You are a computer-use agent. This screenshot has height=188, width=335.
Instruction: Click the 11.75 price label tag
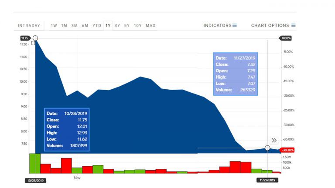click(25, 38)
